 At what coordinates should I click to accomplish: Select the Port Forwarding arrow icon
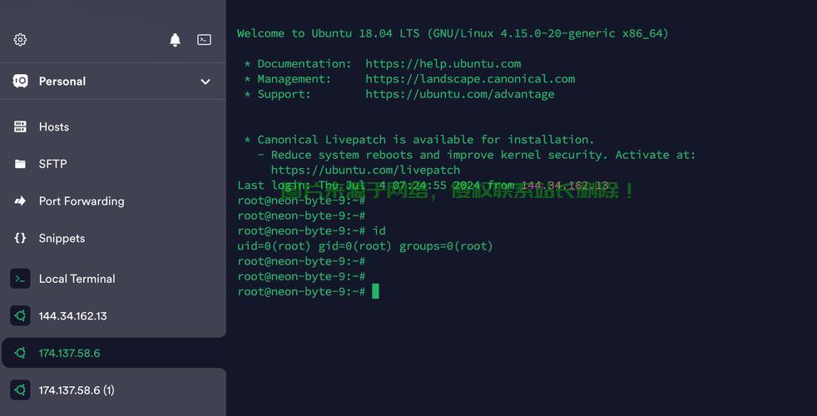pos(21,201)
